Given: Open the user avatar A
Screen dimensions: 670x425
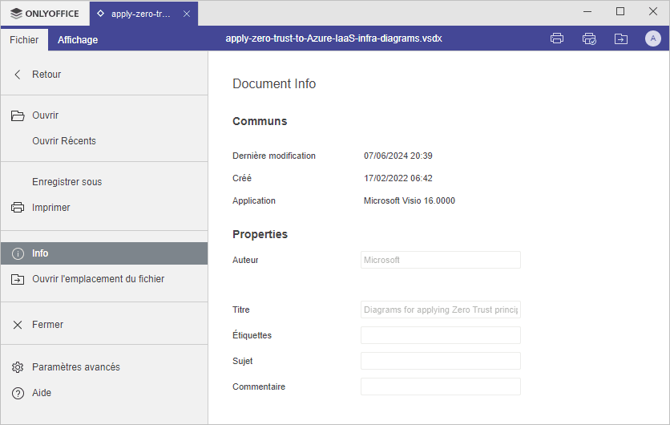Looking at the screenshot, I should [x=653, y=38].
